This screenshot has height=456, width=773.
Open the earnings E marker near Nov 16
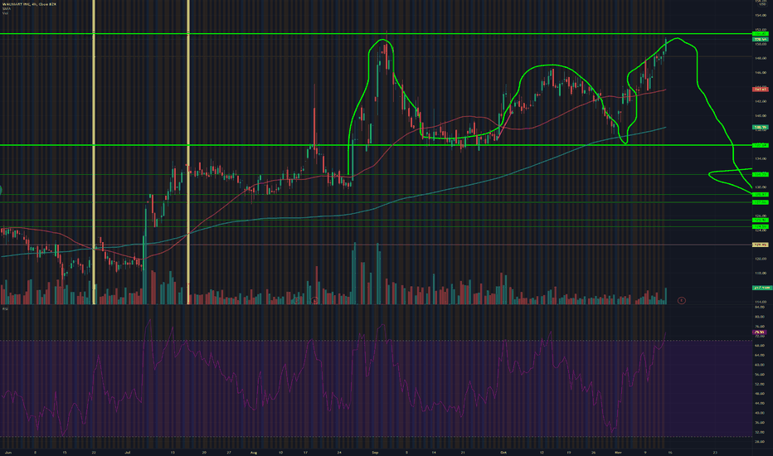tap(681, 300)
